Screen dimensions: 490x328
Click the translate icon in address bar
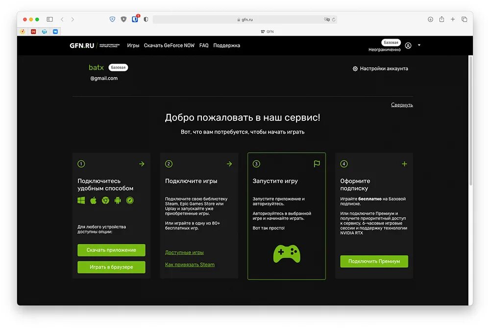click(326, 20)
